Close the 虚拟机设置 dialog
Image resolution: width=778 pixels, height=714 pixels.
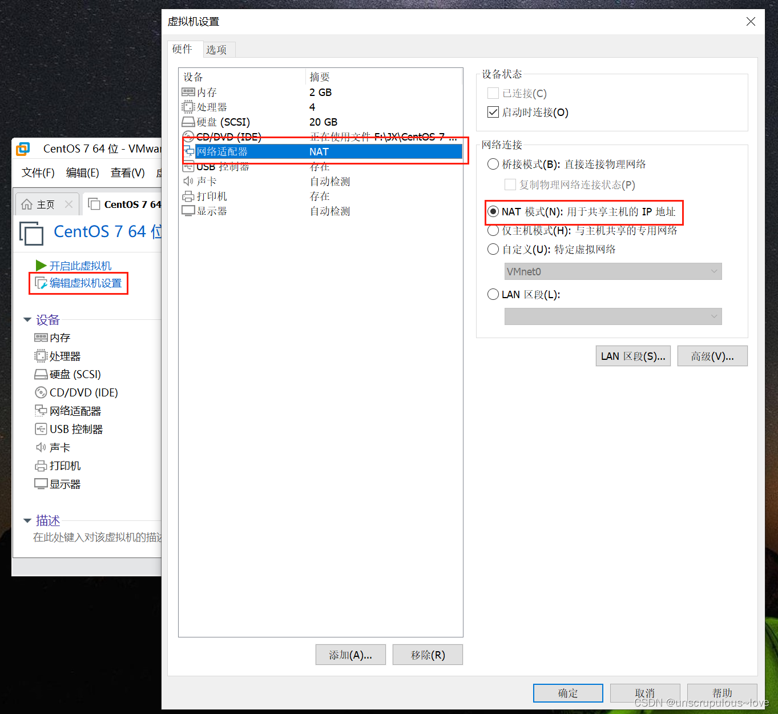(x=751, y=21)
